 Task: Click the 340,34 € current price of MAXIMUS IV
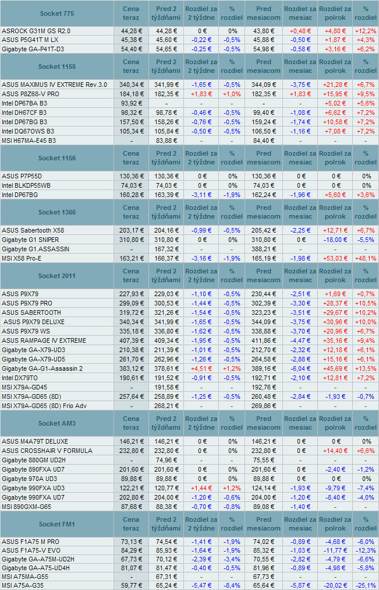pos(131,85)
